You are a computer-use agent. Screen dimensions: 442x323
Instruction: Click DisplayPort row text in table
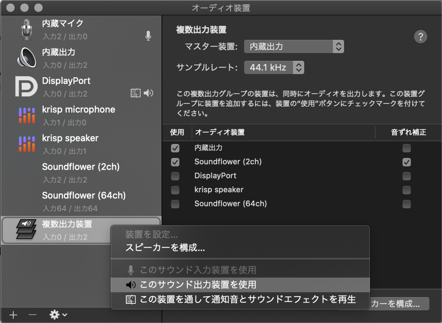point(215,176)
